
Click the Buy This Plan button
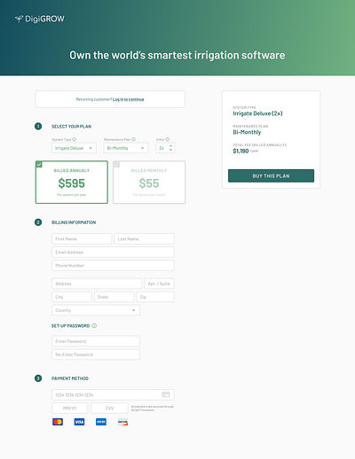click(x=271, y=175)
